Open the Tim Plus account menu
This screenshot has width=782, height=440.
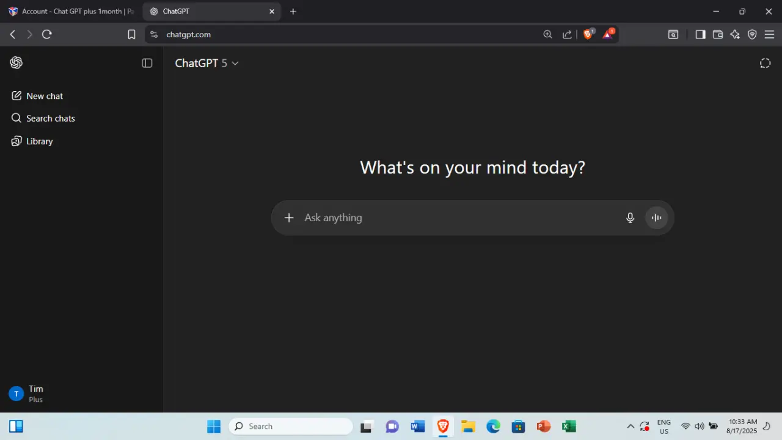81,394
